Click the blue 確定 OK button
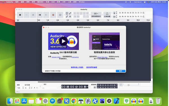The image size is (169, 106). pyautogui.click(x=121, y=71)
